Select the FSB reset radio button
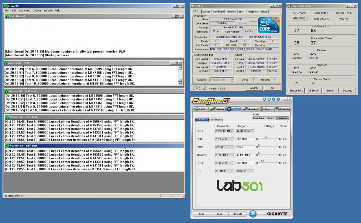This screenshot has width=361, height=223. click(x=284, y=139)
